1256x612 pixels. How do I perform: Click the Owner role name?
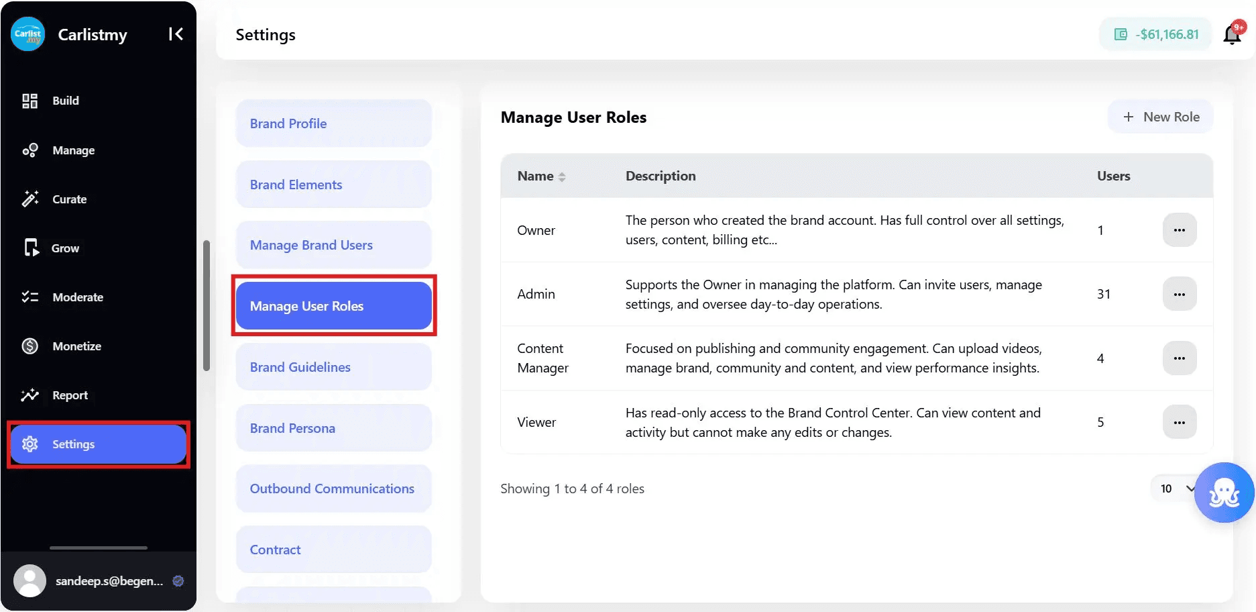coord(536,230)
